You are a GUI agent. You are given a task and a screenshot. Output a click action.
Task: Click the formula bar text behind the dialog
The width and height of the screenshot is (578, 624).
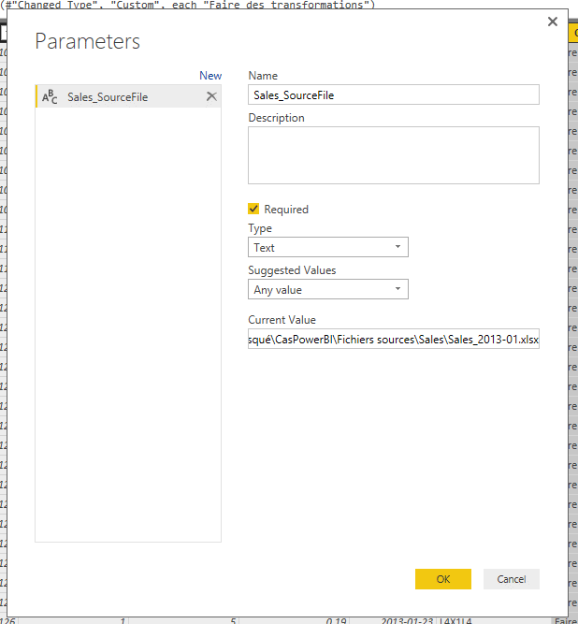[187, 6]
